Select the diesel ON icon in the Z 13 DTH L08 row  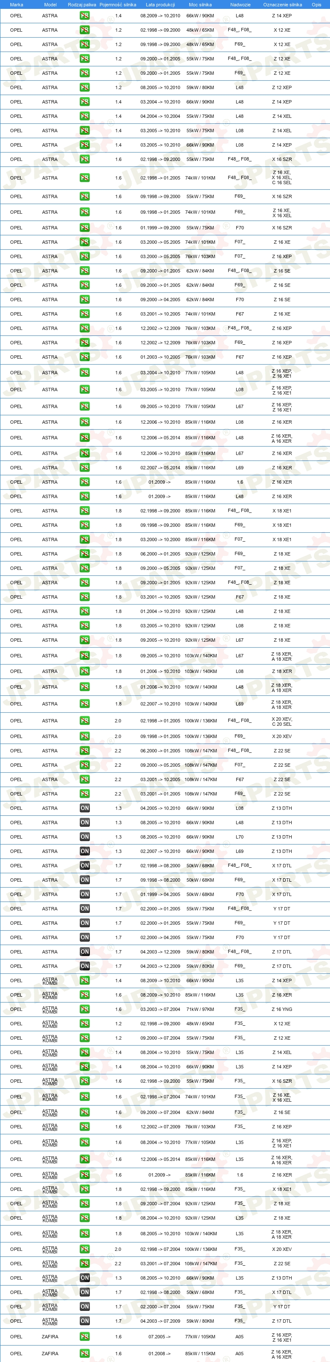(84, 808)
